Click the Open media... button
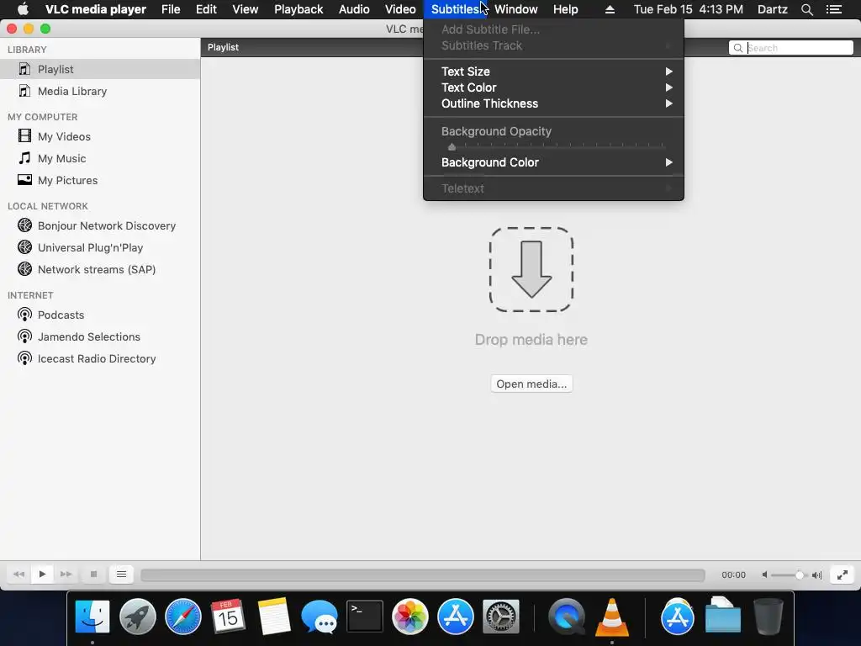861x646 pixels. click(531, 384)
